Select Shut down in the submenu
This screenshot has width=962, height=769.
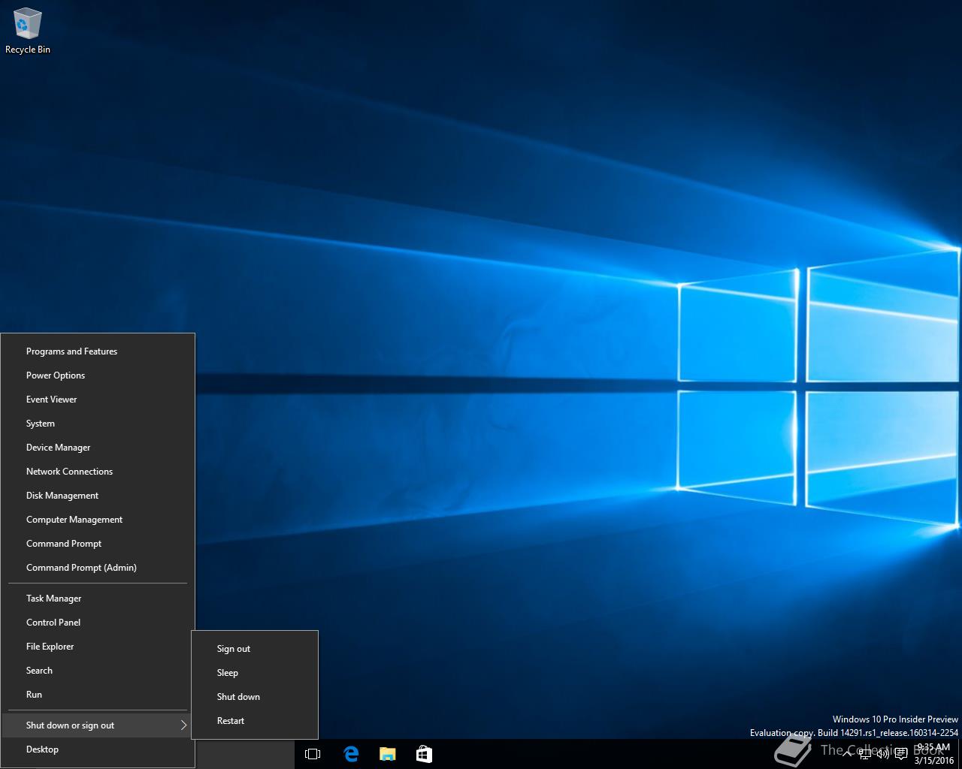pyautogui.click(x=255, y=697)
